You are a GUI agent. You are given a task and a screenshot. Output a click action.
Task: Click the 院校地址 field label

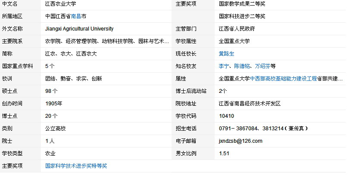click(x=186, y=104)
